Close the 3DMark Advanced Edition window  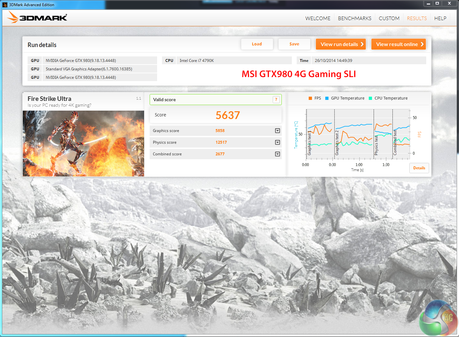(449, 4)
